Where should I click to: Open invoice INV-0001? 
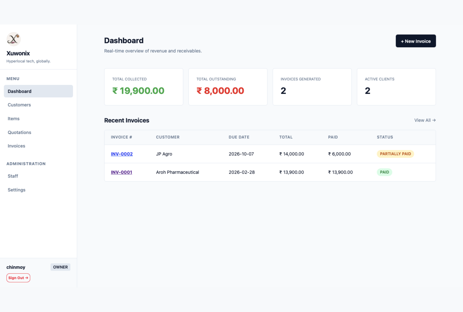121,172
